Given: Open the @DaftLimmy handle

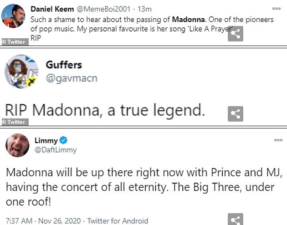Looking at the screenshot, I should [56, 149].
